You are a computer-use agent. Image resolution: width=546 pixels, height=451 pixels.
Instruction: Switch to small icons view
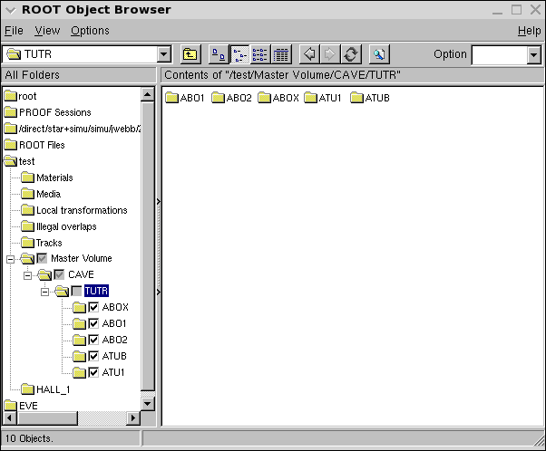239,54
